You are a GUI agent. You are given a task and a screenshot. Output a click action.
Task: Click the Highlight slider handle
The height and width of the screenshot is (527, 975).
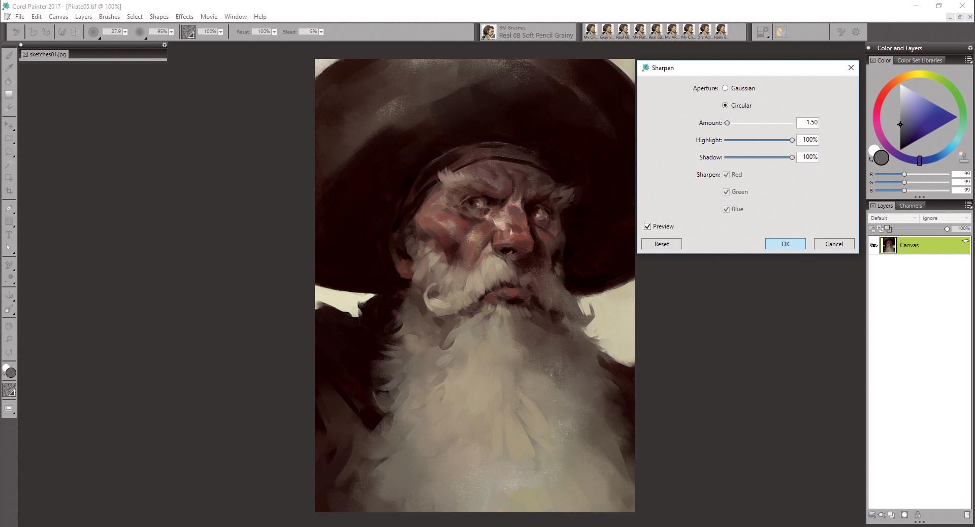(792, 140)
